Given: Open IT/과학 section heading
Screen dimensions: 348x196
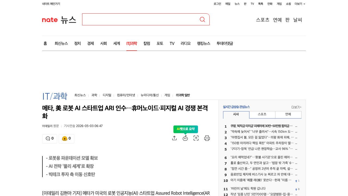Looking at the screenshot, I should [55, 96].
